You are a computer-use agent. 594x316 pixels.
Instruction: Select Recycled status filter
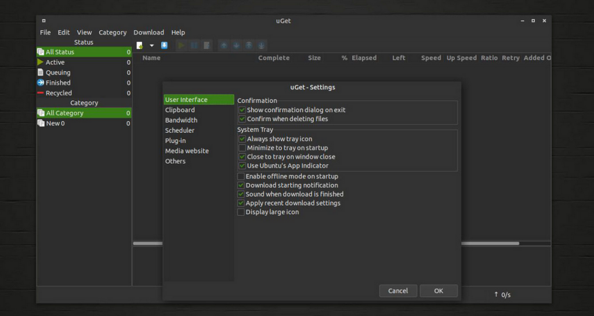pyautogui.click(x=84, y=93)
